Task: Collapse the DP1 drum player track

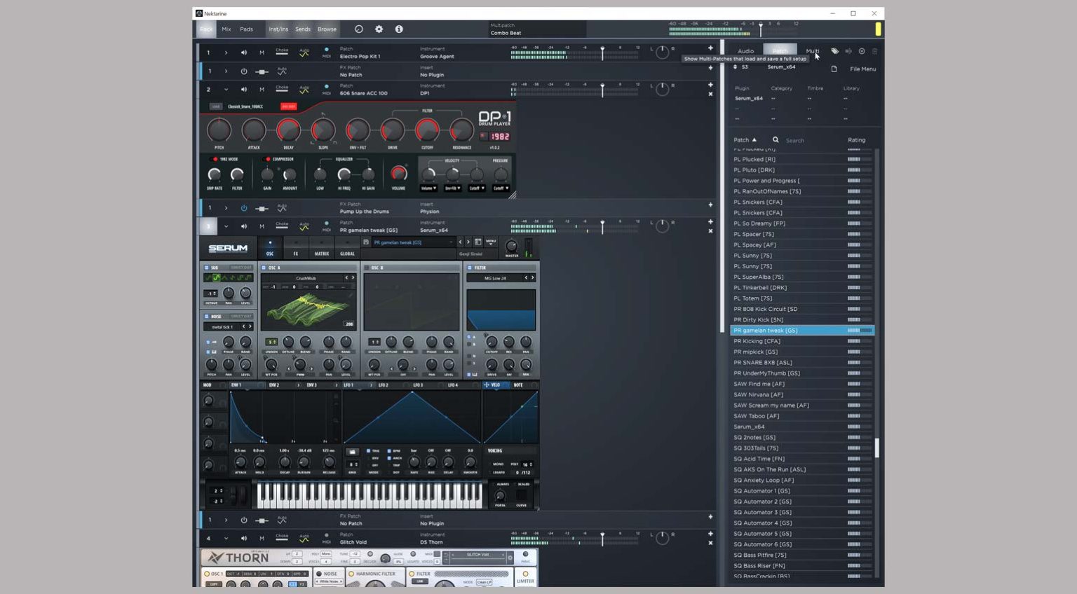Action: click(226, 90)
